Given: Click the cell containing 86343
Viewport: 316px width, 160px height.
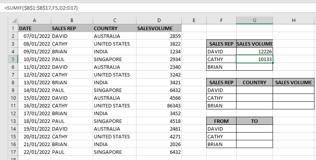Looking at the screenshot, I should click(x=159, y=106).
